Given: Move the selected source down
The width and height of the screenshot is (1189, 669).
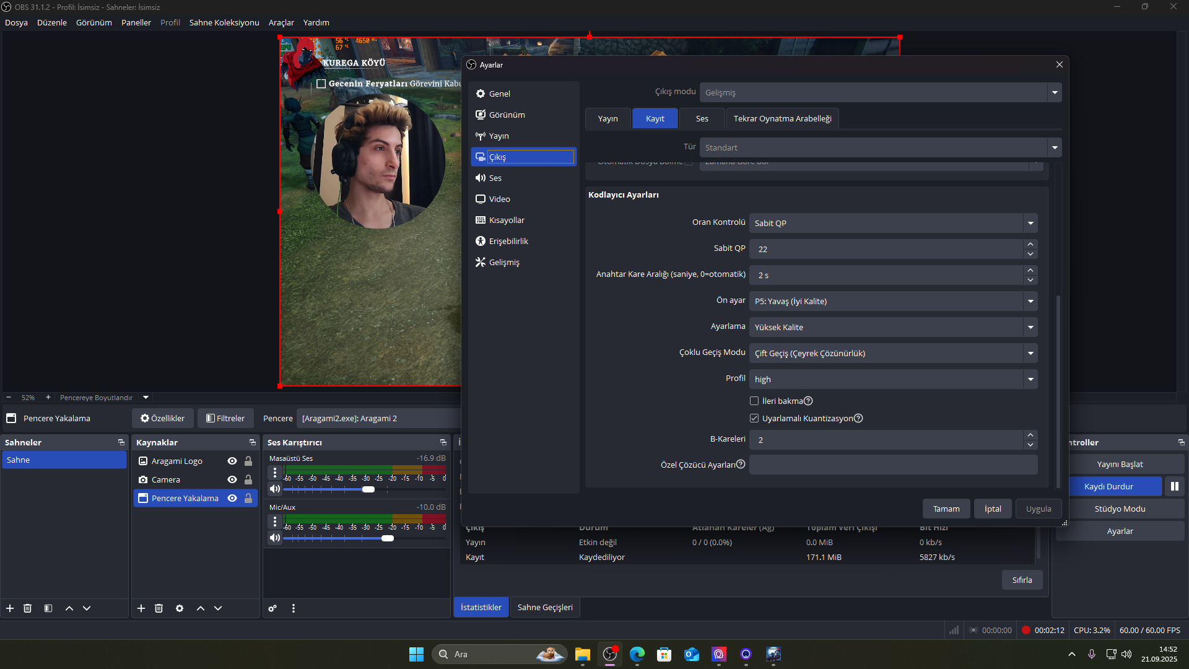Looking at the screenshot, I should (x=218, y=608).
